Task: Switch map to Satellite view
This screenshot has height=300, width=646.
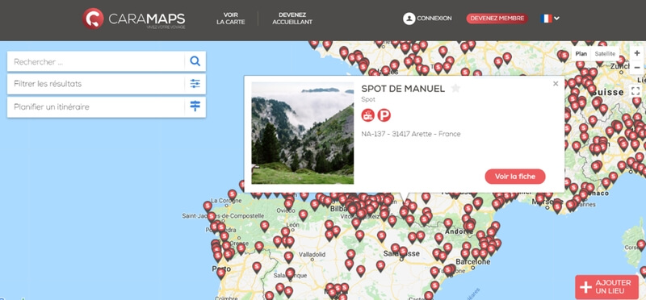Action: 605,54
